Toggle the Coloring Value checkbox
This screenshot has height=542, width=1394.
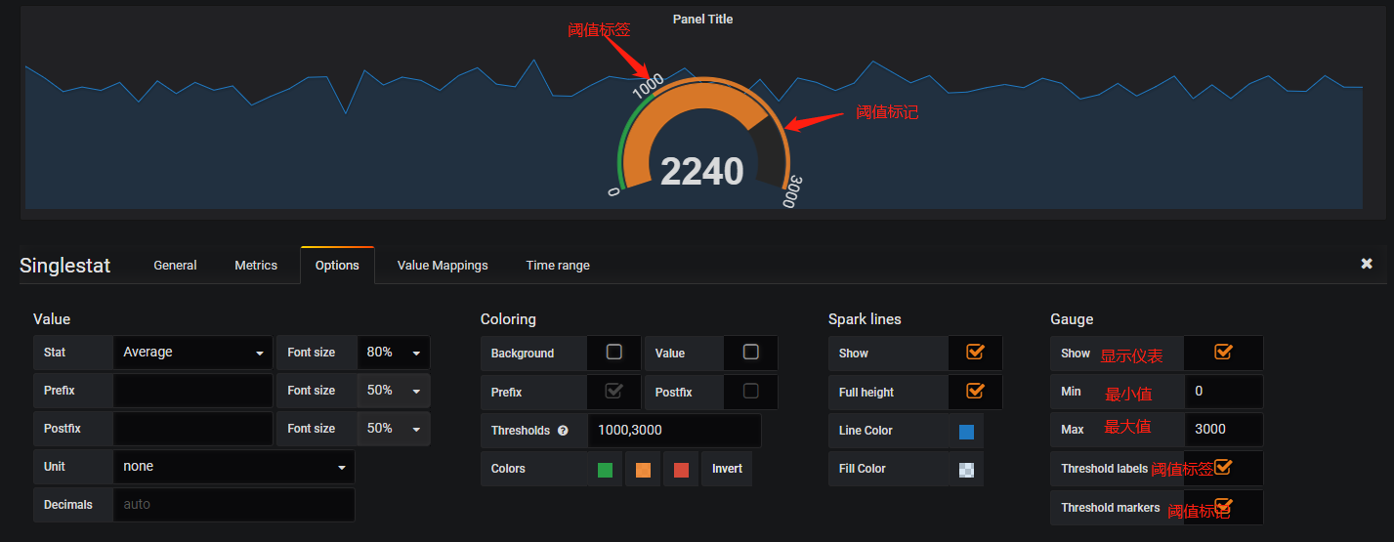[x=750, y=352]
